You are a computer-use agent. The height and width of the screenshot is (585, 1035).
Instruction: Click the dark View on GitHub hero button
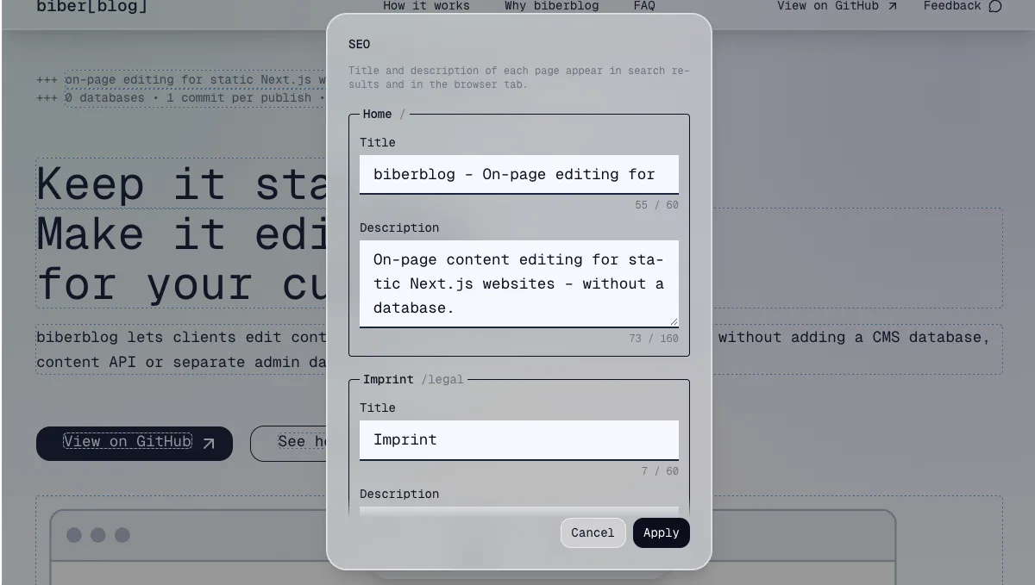click(135, 443)
